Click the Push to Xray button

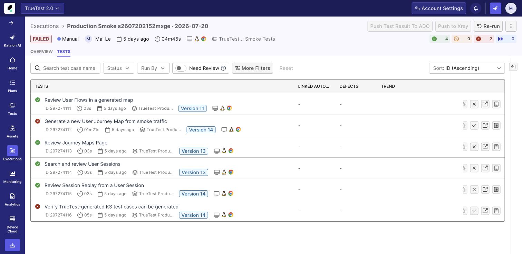point(453,26)
